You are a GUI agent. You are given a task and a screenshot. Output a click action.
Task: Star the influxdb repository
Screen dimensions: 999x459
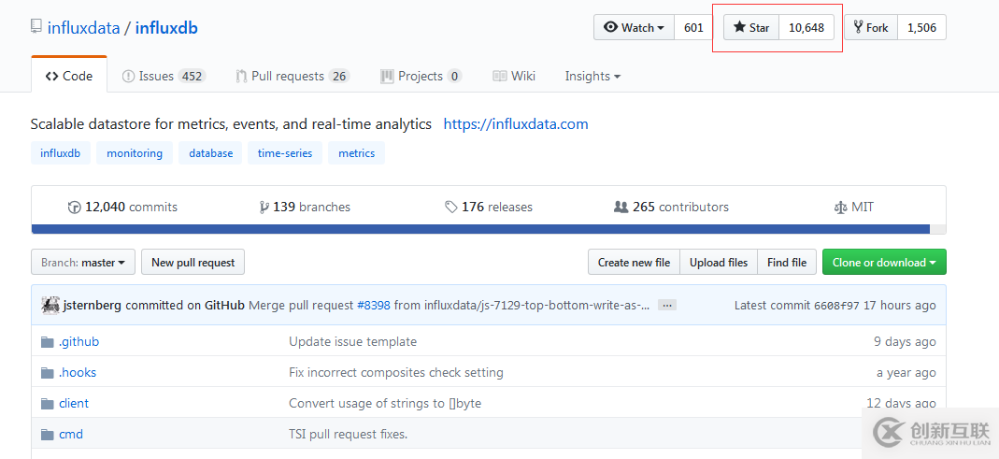(x=751, y=27)
